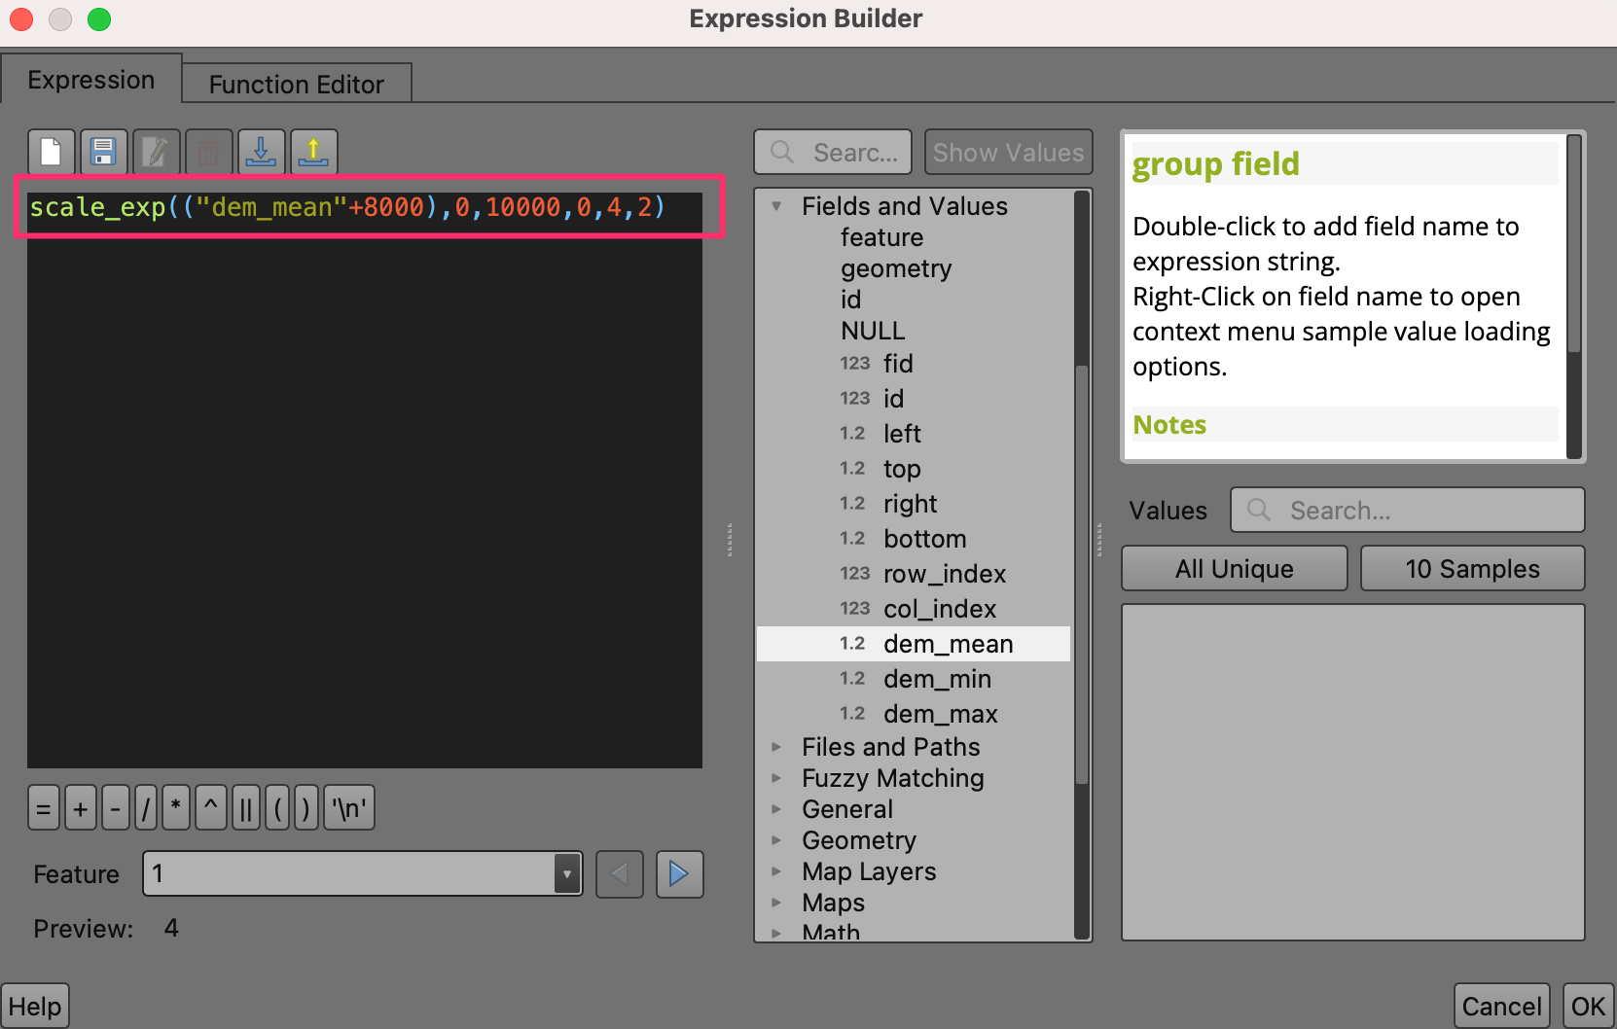This screenshot has height=1029, width=1617.
Task: Click the Import User Expressions download icon
Action: tap(261, 153)
